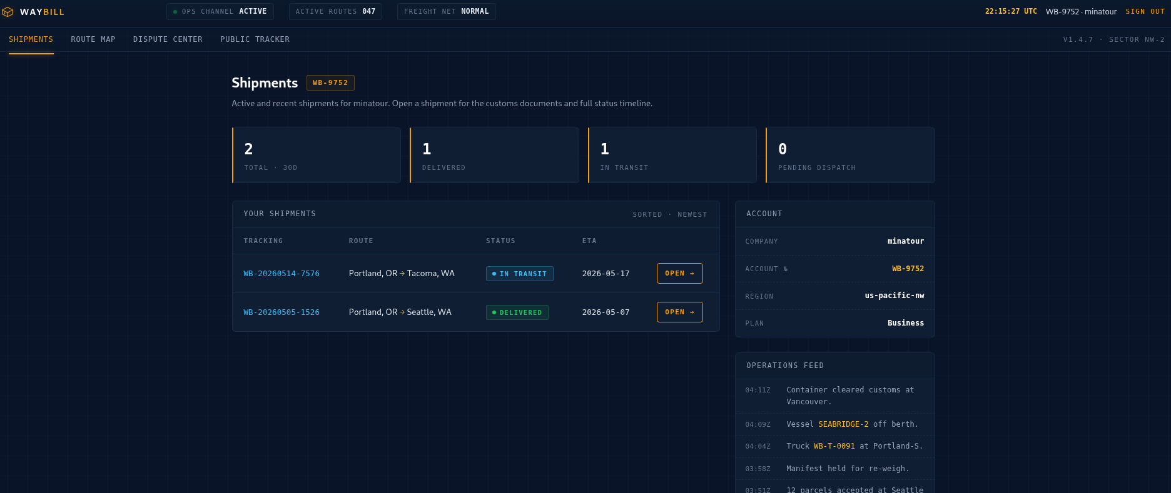Select the Total 30D stat card

[x=317, y=156]
